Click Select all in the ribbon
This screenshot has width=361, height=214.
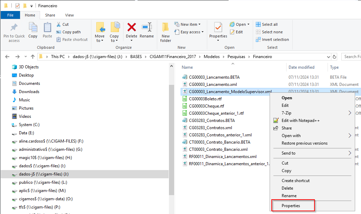(x=267, y=24)
